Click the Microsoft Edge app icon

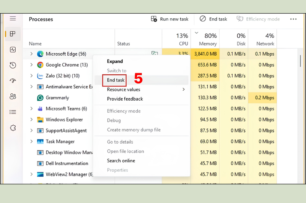pos(40,54)
